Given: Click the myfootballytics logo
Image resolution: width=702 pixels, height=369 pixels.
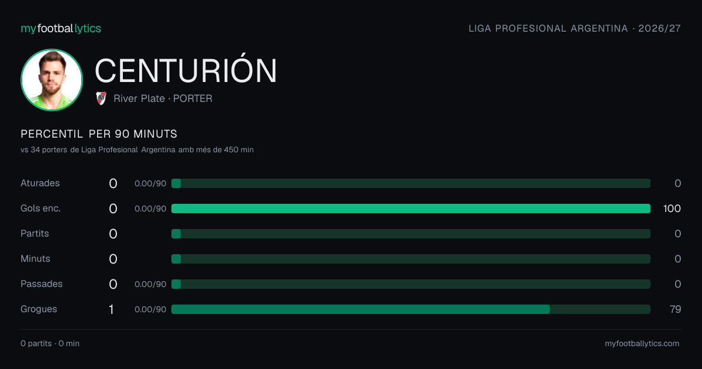Looking at the screenshot, I should pos(61,28).
